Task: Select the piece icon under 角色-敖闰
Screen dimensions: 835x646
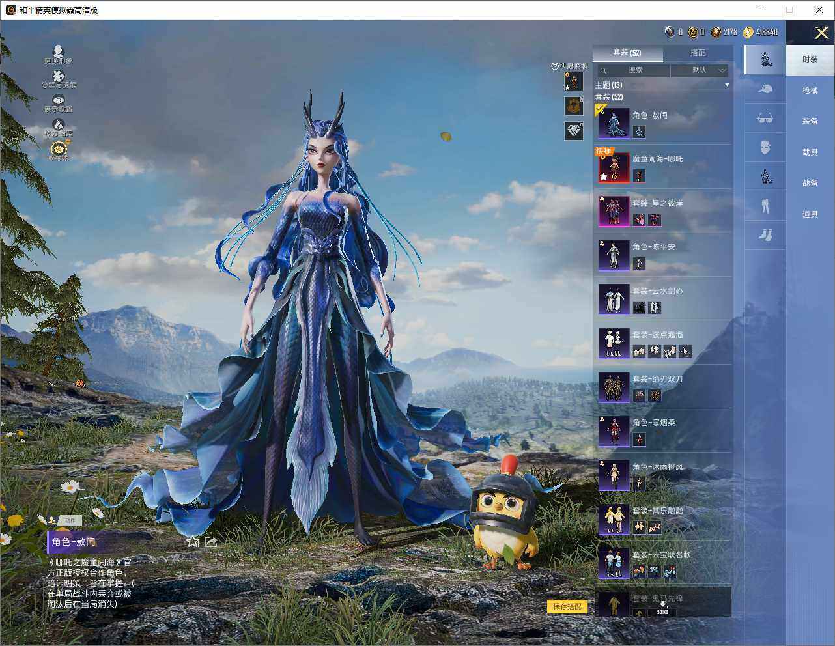Action: pyautogui.click(x=639, y=132)
